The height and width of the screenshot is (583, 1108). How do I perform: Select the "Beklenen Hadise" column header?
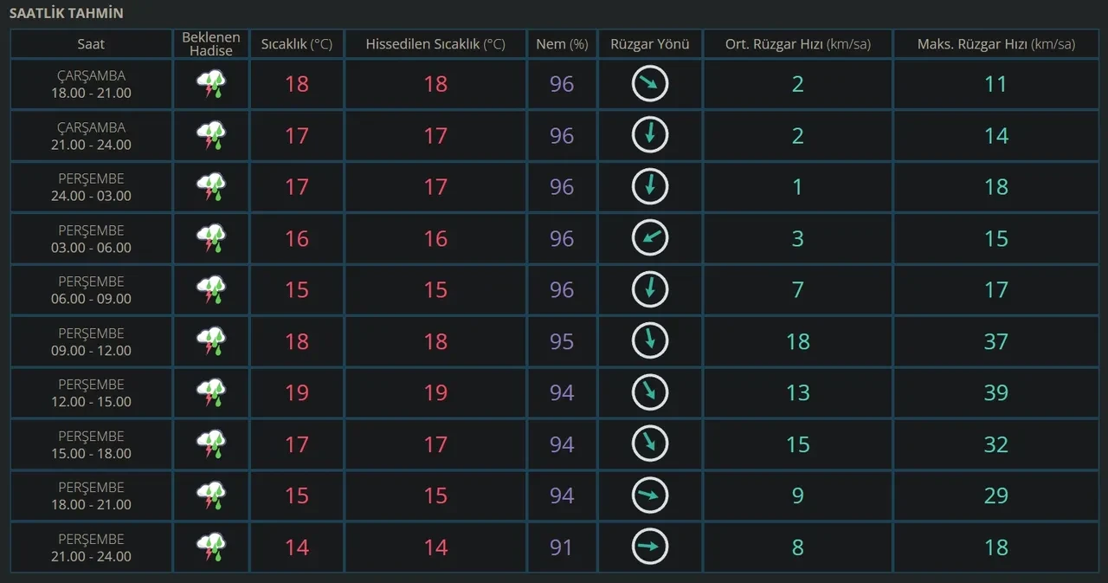pos(211,44)
